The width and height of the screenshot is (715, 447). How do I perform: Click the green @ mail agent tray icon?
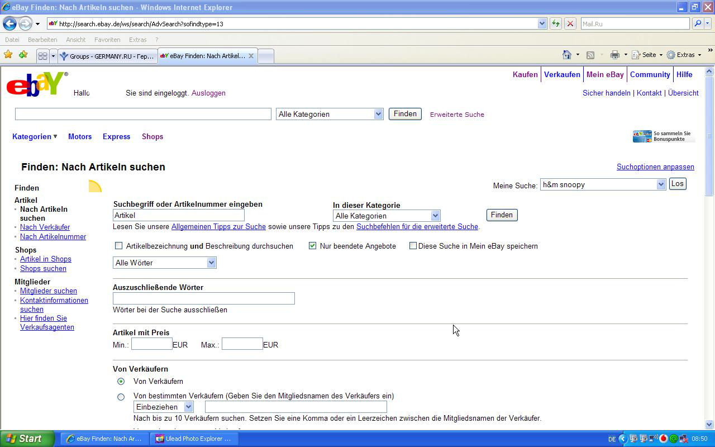tap(674, 439)
